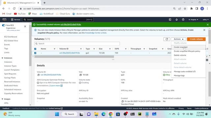
Task: Sort by the Size column arrow
Action: click(110, 49)
